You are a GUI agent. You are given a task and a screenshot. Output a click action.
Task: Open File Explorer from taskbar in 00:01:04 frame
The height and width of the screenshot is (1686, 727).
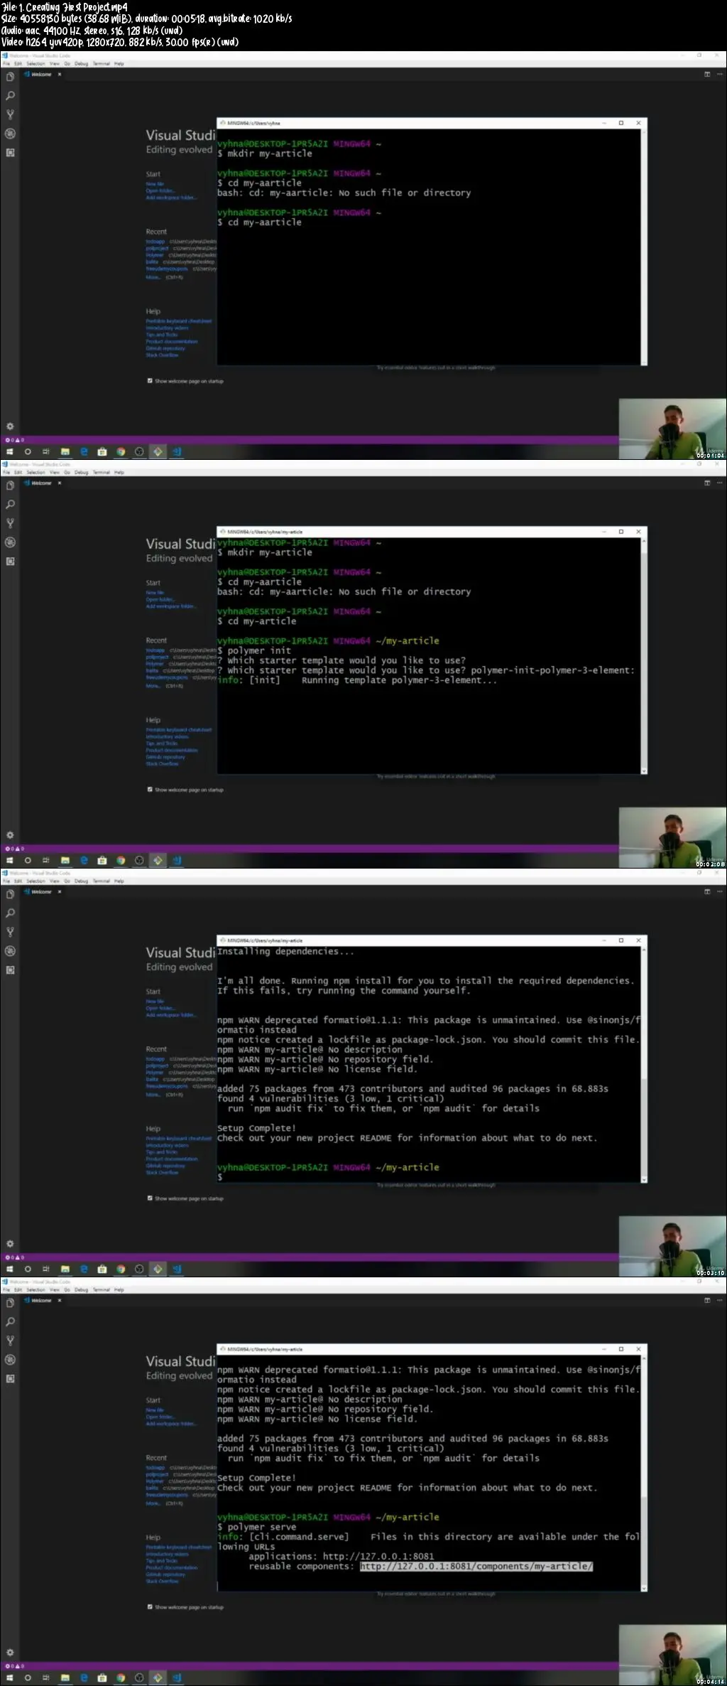(x=65, y=451)
